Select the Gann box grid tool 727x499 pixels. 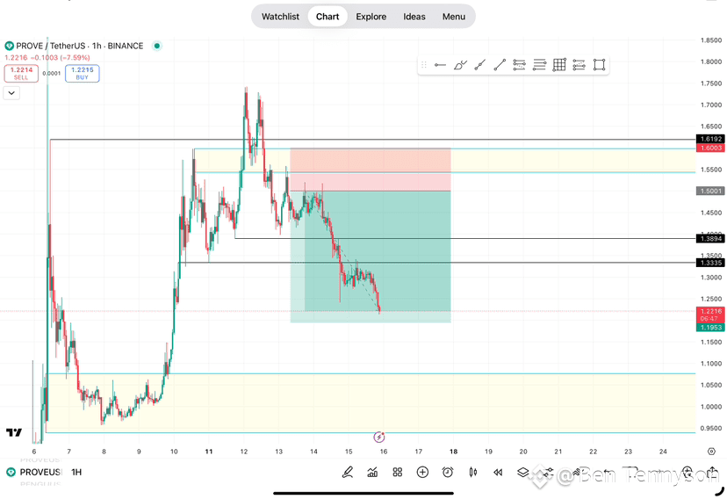(559, 65)
